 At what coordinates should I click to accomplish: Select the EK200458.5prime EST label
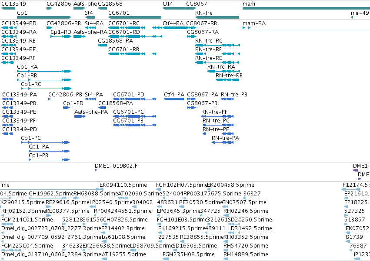[230, 185]
